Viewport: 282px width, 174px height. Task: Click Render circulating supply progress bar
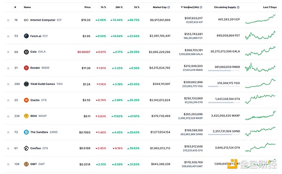point(224,70)
